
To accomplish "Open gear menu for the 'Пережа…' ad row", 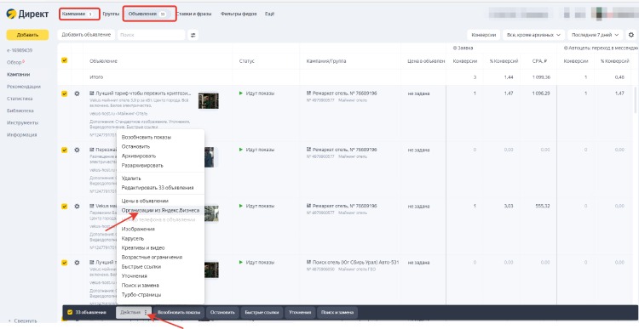I will pos(77,150).
